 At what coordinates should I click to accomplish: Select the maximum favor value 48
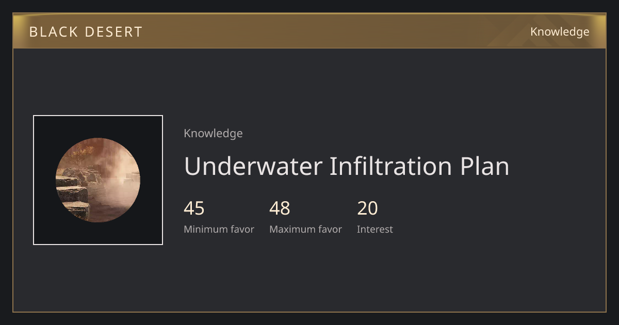pyautogui.click(x=280, y=208)
